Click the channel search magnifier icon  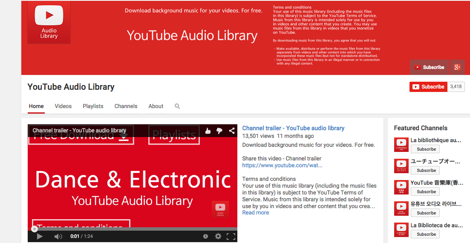coord(177,106)
